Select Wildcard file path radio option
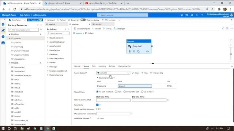The height and width of the screenshot is (131, 234). tap(124, 92)
